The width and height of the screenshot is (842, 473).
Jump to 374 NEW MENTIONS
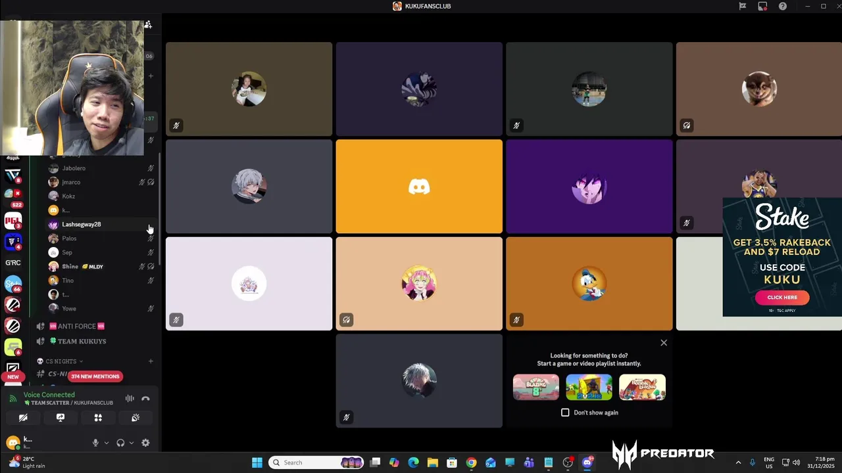[x=95, y=376]
